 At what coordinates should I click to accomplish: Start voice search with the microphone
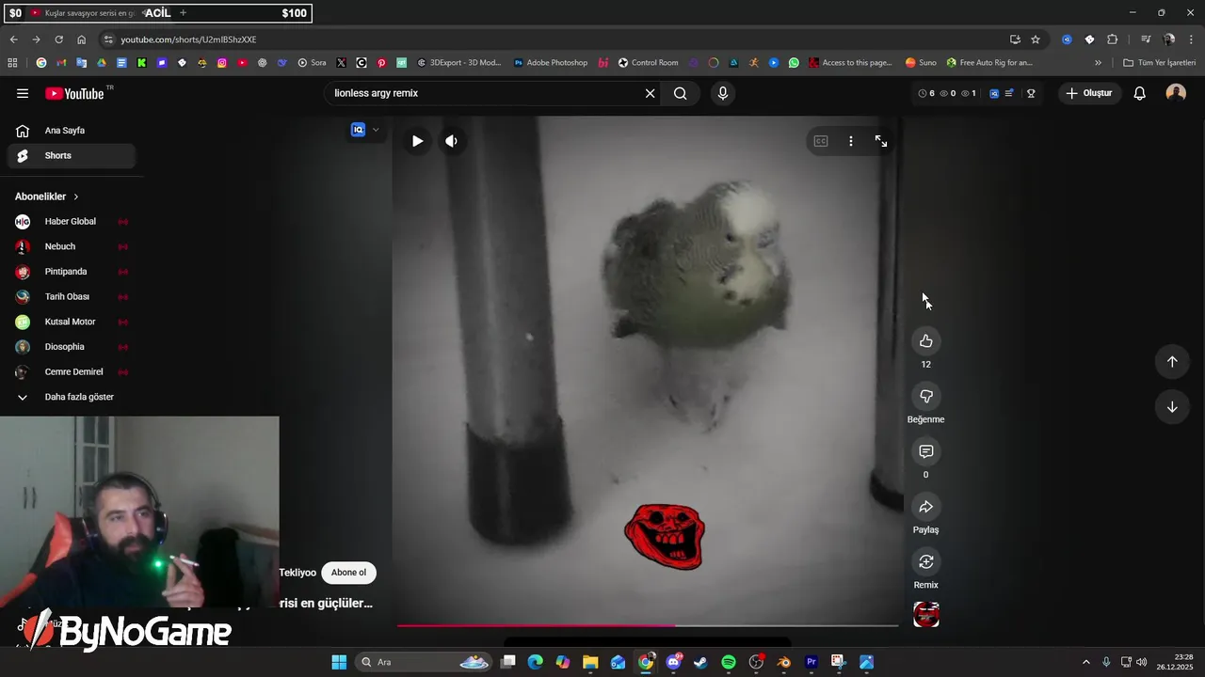click(x=723, y=93)
